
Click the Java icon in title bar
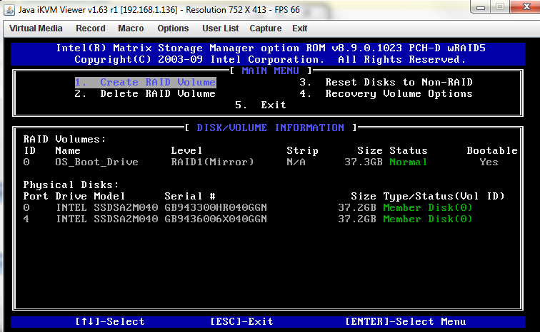point(9,9)
